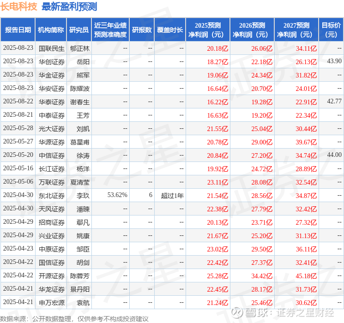This screenshot has width=344, height=323.
Task: Select the 华创证券 institution cell
Action: click(x=52, y=62)
